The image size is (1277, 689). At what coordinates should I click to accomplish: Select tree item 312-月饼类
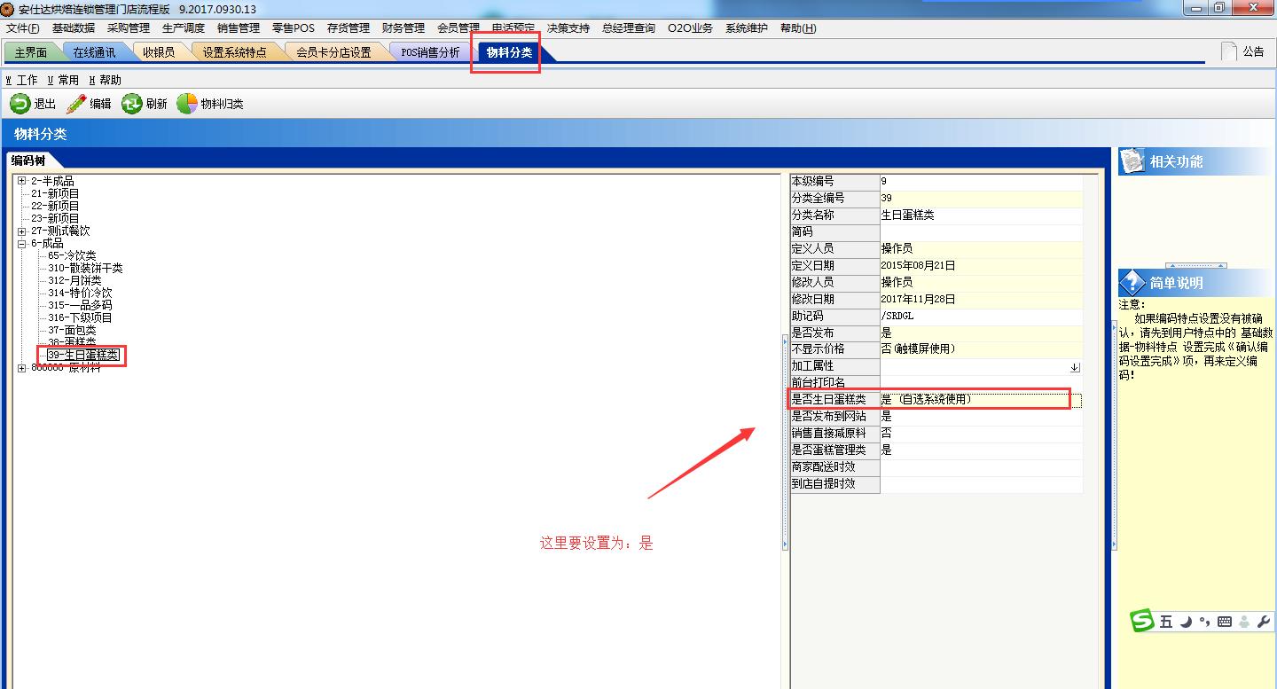click(74, 280)
